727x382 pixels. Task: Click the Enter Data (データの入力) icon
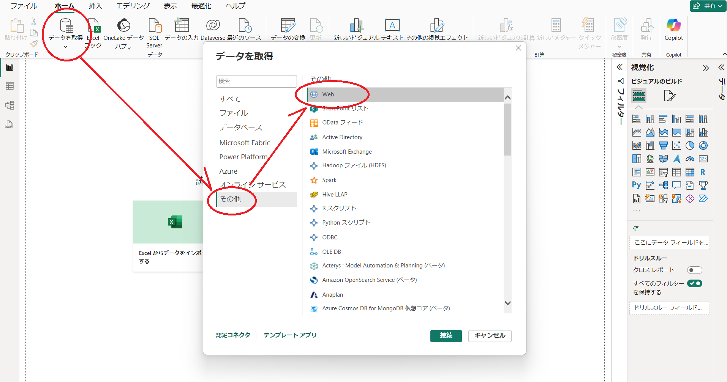(182, 25)
